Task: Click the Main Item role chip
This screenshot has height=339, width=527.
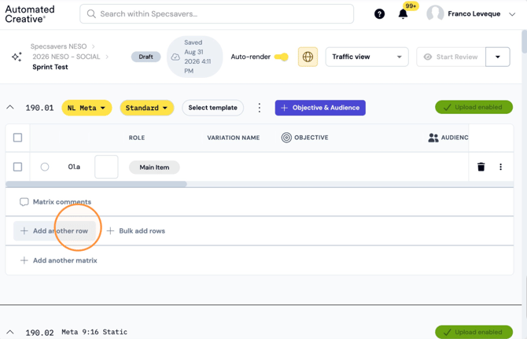Action: [154, 168]
